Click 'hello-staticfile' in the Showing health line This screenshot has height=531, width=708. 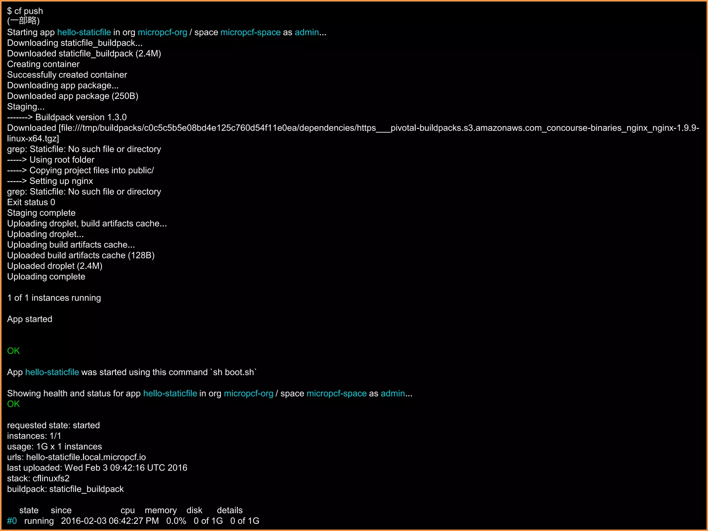click(x=170, y=394)
